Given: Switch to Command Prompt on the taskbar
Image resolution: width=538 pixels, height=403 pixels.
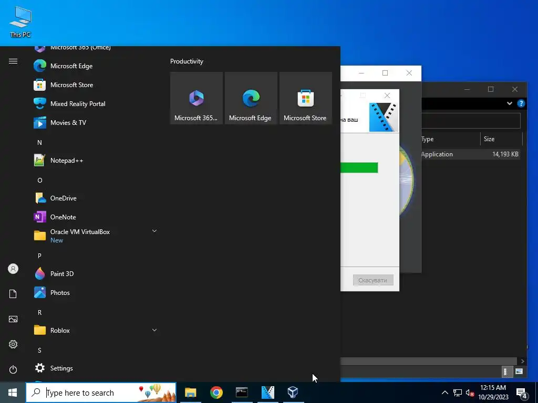Looking at the screenshot, I should click(242, 393).
